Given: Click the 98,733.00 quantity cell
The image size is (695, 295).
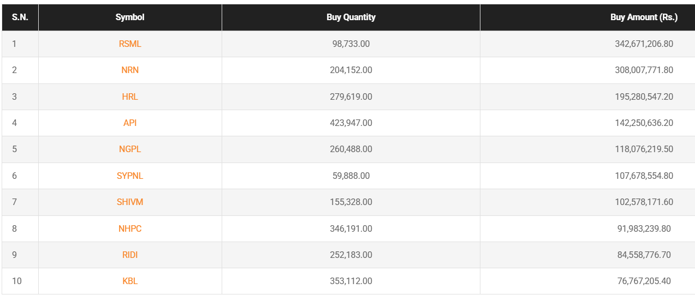Looking at the screenshot, I should (x=351, y=44).
